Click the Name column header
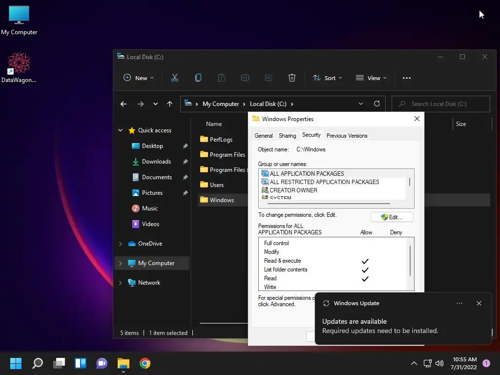The image size is (500, 375). click(214, 124)
